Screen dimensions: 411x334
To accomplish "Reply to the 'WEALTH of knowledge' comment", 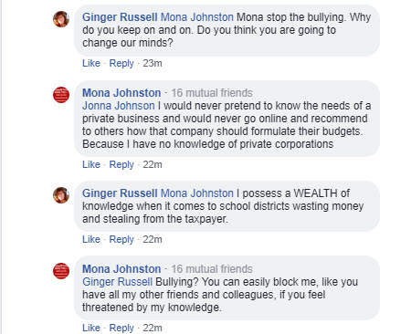I will tap(121, 239).
